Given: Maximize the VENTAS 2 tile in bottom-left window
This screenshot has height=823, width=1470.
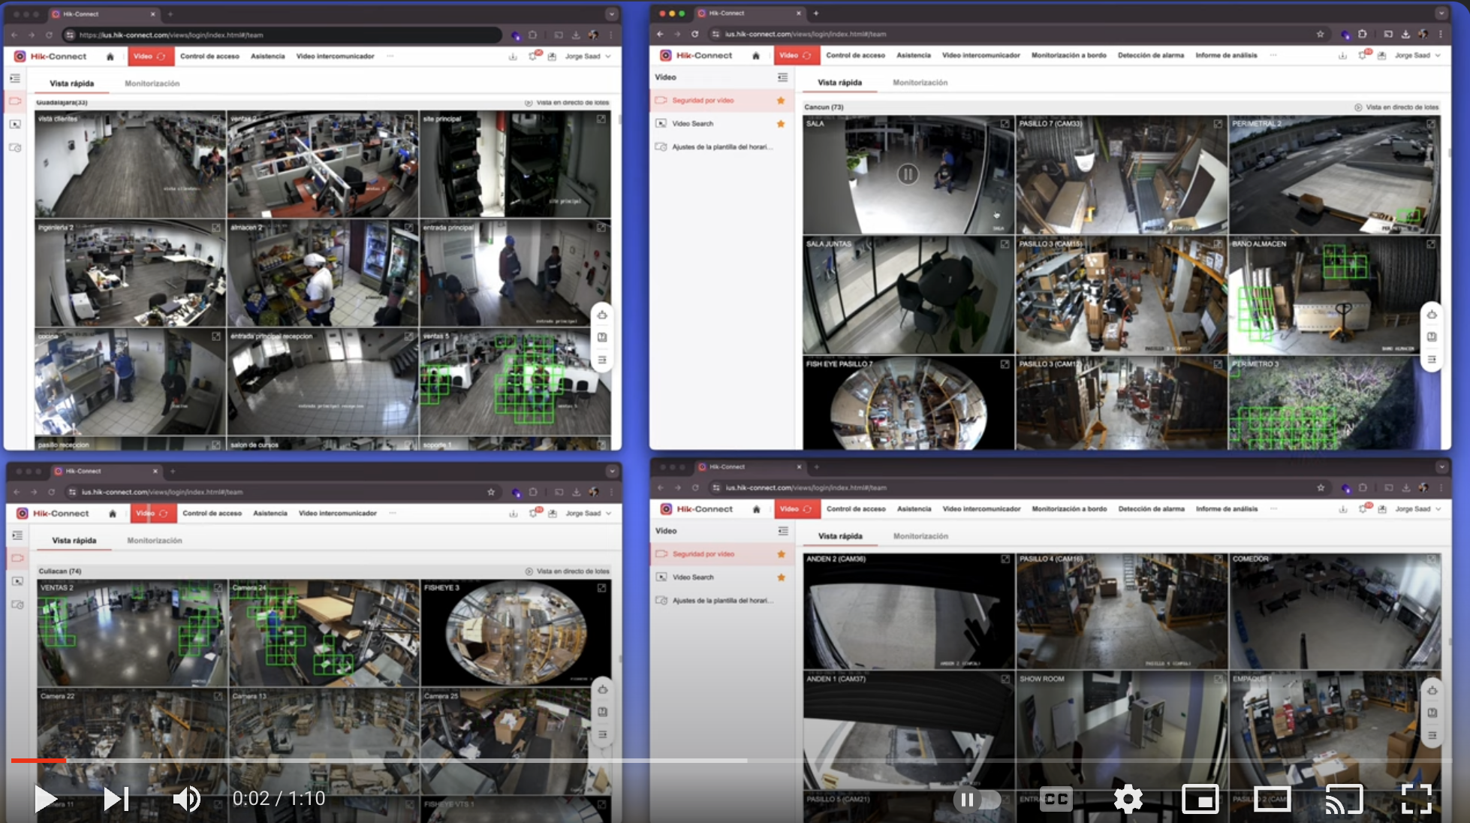Looking at the screenshot, I should (218, 588).
